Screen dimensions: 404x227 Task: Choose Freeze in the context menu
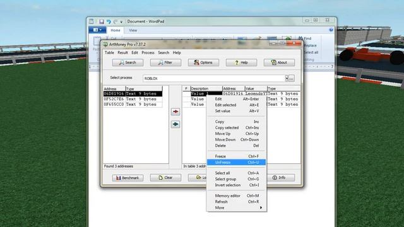236,156
